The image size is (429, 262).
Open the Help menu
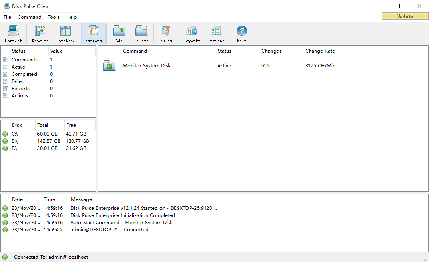click(x=71, y=17)
